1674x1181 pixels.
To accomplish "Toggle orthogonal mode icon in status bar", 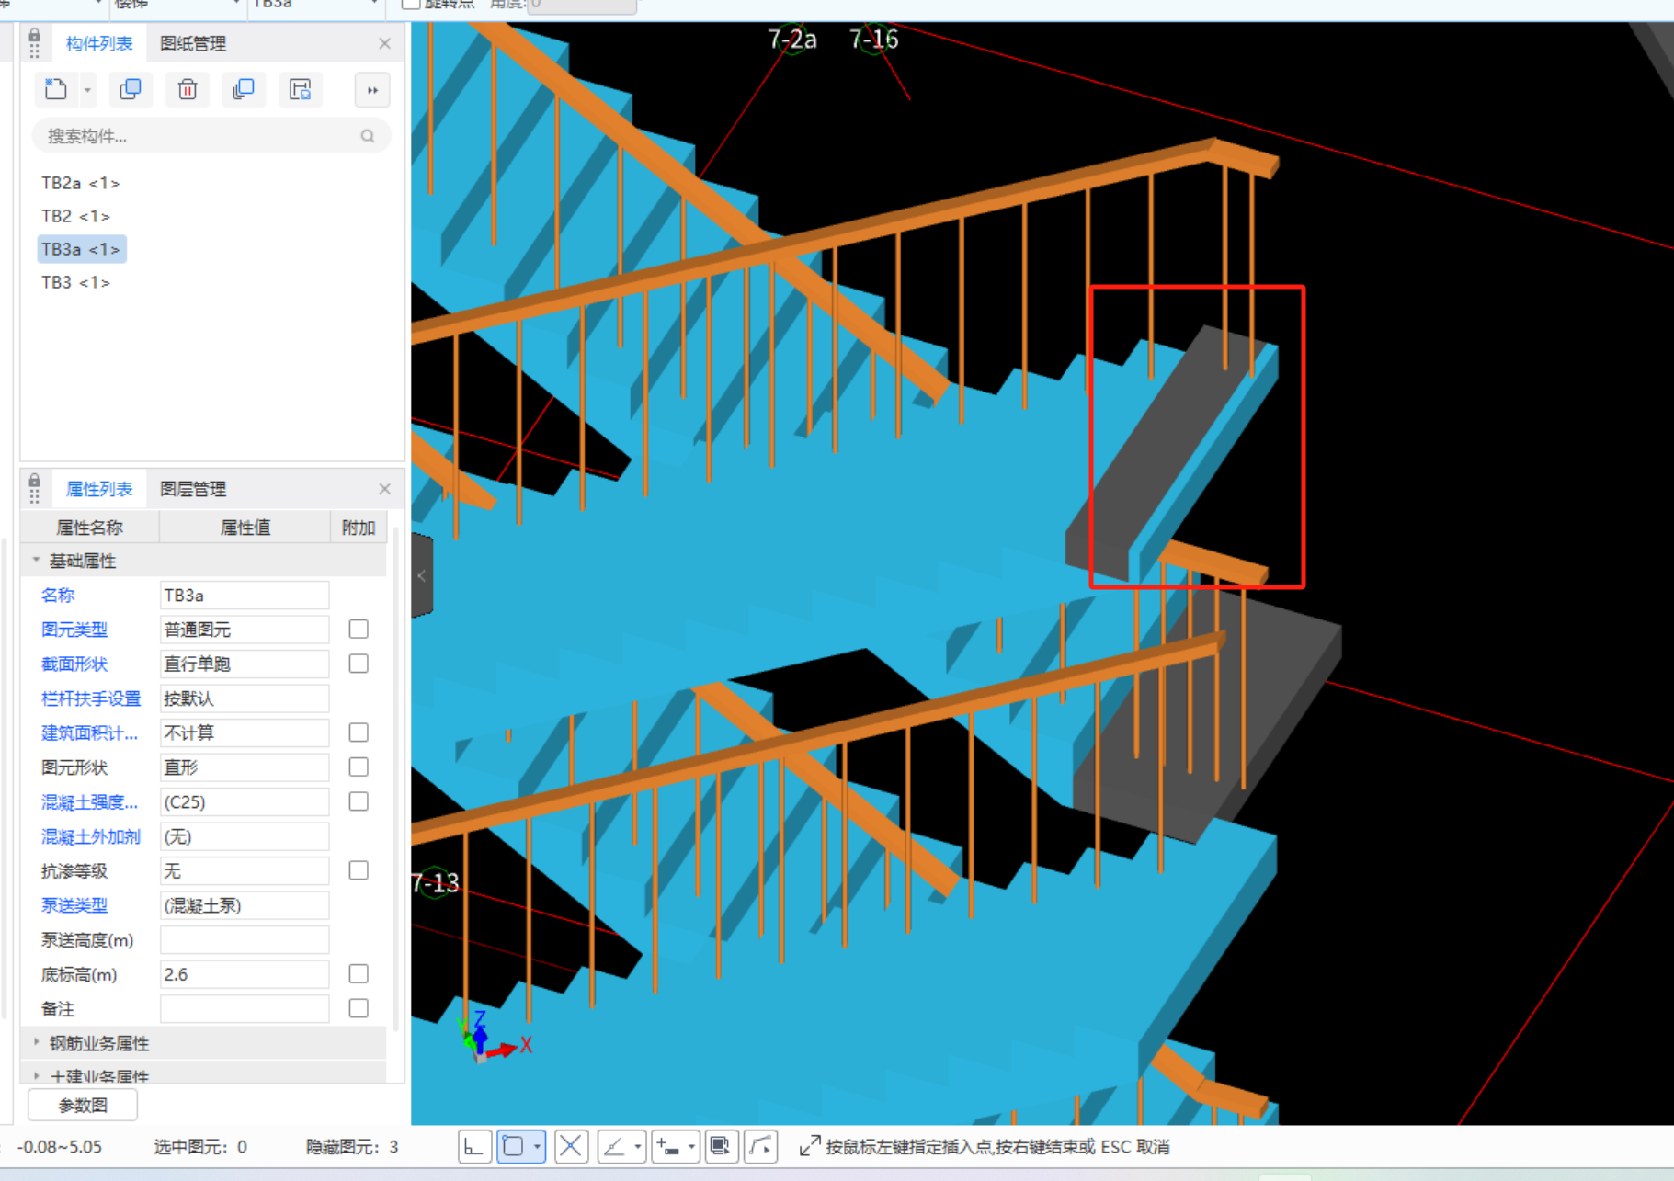I will click(x=474, y=1146).
